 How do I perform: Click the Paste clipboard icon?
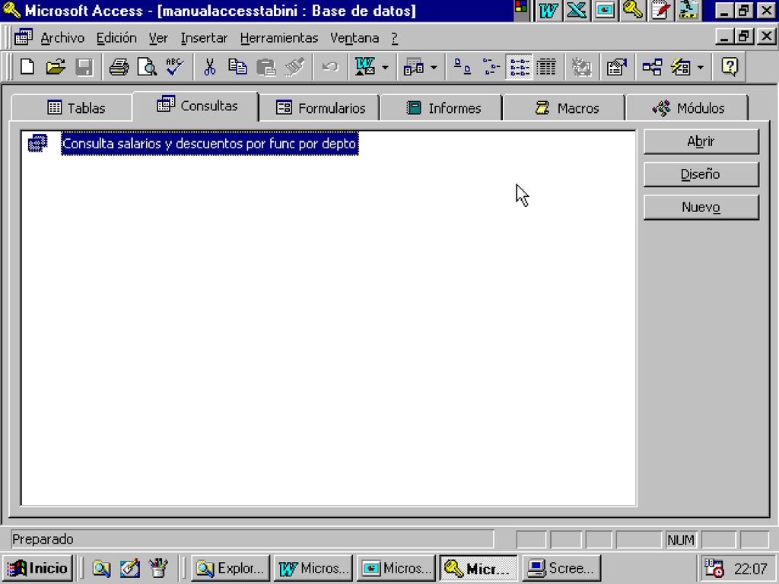click(266, 67)
